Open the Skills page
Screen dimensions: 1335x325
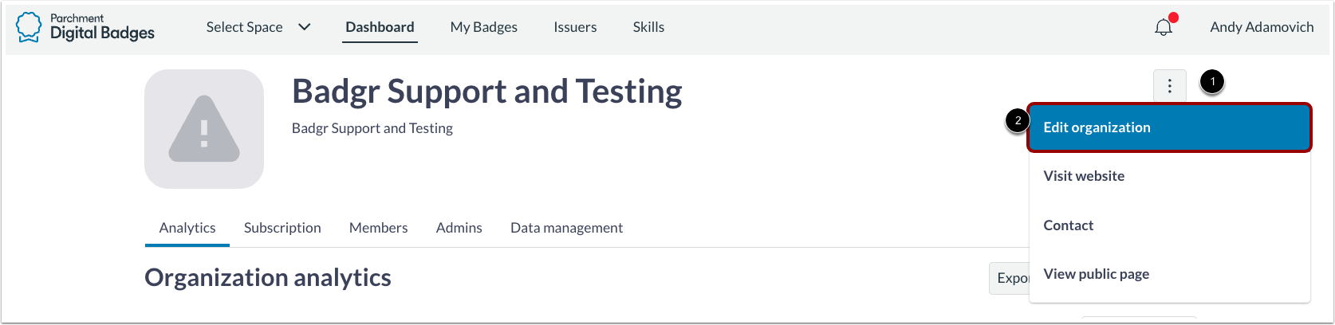[648, 27]
